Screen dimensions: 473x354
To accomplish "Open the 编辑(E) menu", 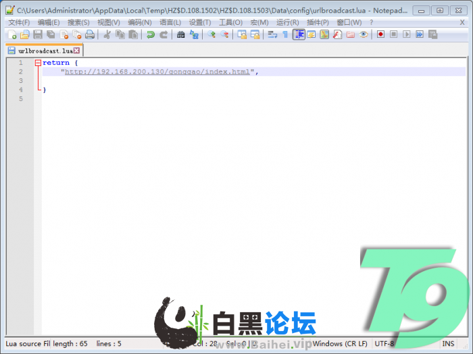I will pos(49,22).
